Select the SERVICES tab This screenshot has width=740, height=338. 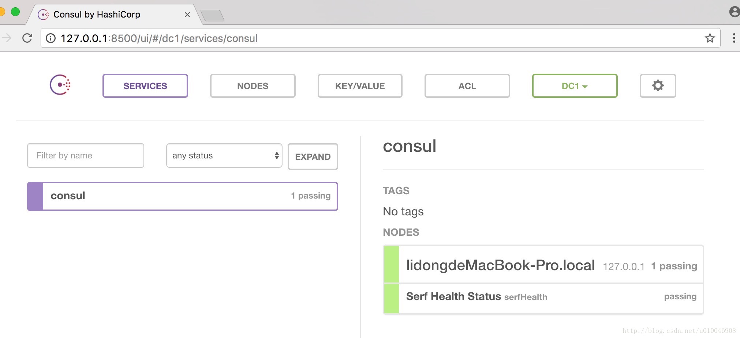[x=145, y=86]
